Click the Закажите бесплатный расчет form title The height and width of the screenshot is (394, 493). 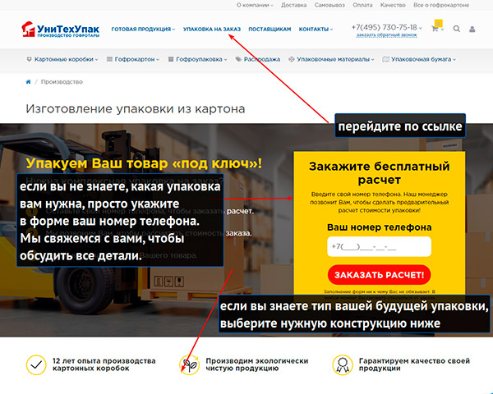pos(379,173)
